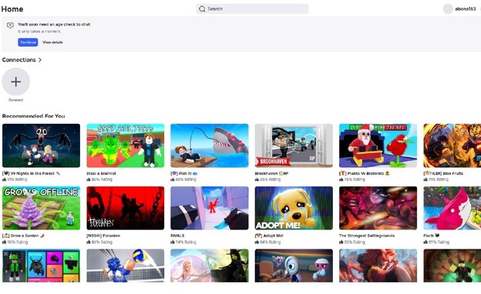This screenshot has width=481, height=294.
Task: Click the RIVALS title text
Action: (x=177, y=236)
